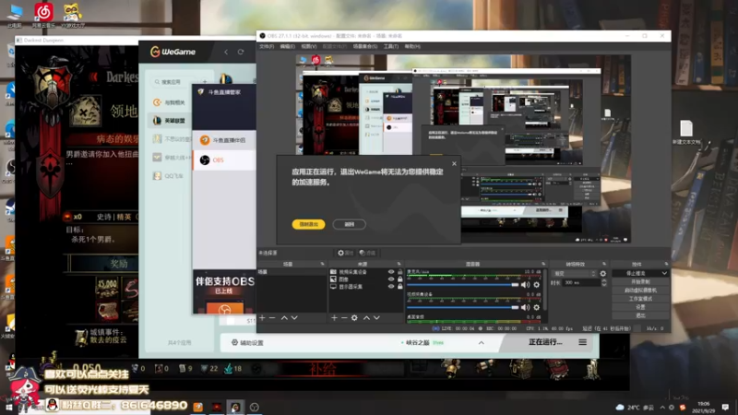Open 文件(F) menu in OBS
The width and height of the screenshot is (738, 415).
coord(267,47)
